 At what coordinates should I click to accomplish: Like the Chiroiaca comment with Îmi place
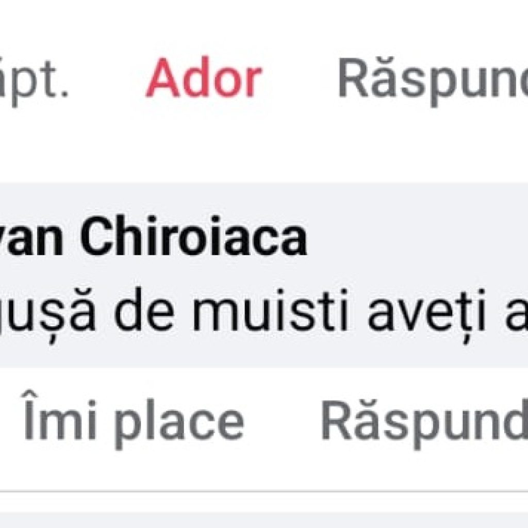click(x=134, y=420)
